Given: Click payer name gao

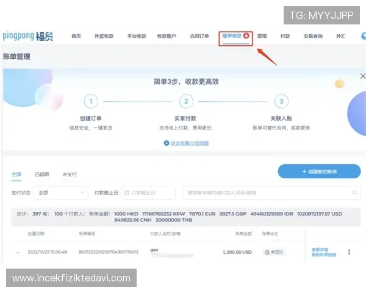Looking at the screenshot, I should click(154, 250).
